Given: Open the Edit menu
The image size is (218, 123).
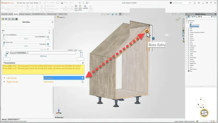Looking at the screenshot, I should (x=21, y=3).
